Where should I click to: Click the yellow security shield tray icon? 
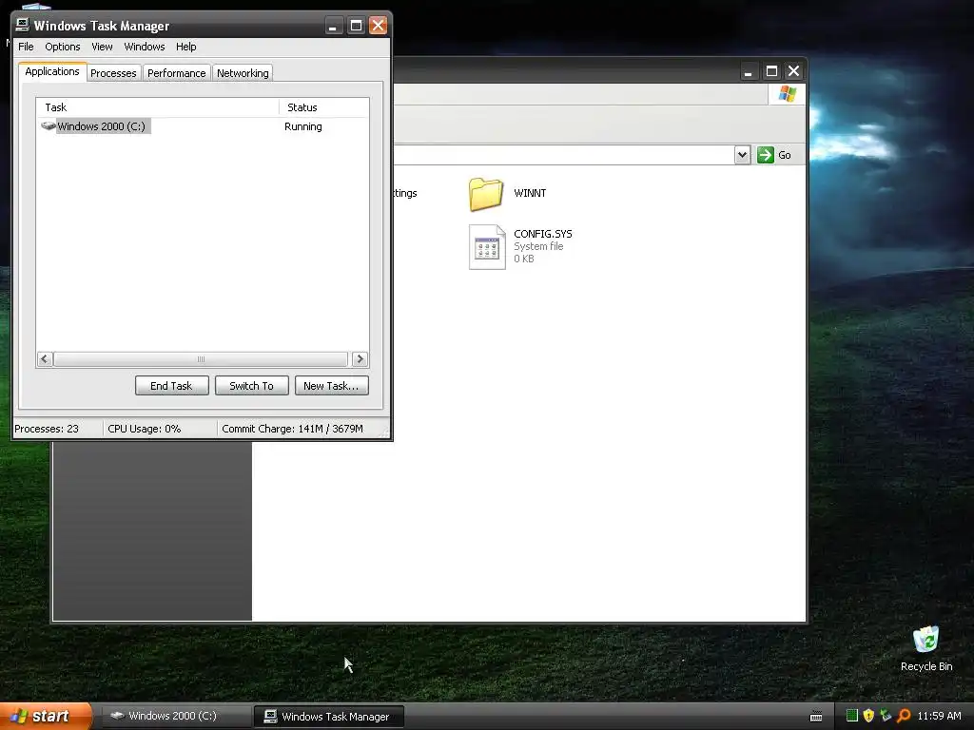[x=868, y=716]
